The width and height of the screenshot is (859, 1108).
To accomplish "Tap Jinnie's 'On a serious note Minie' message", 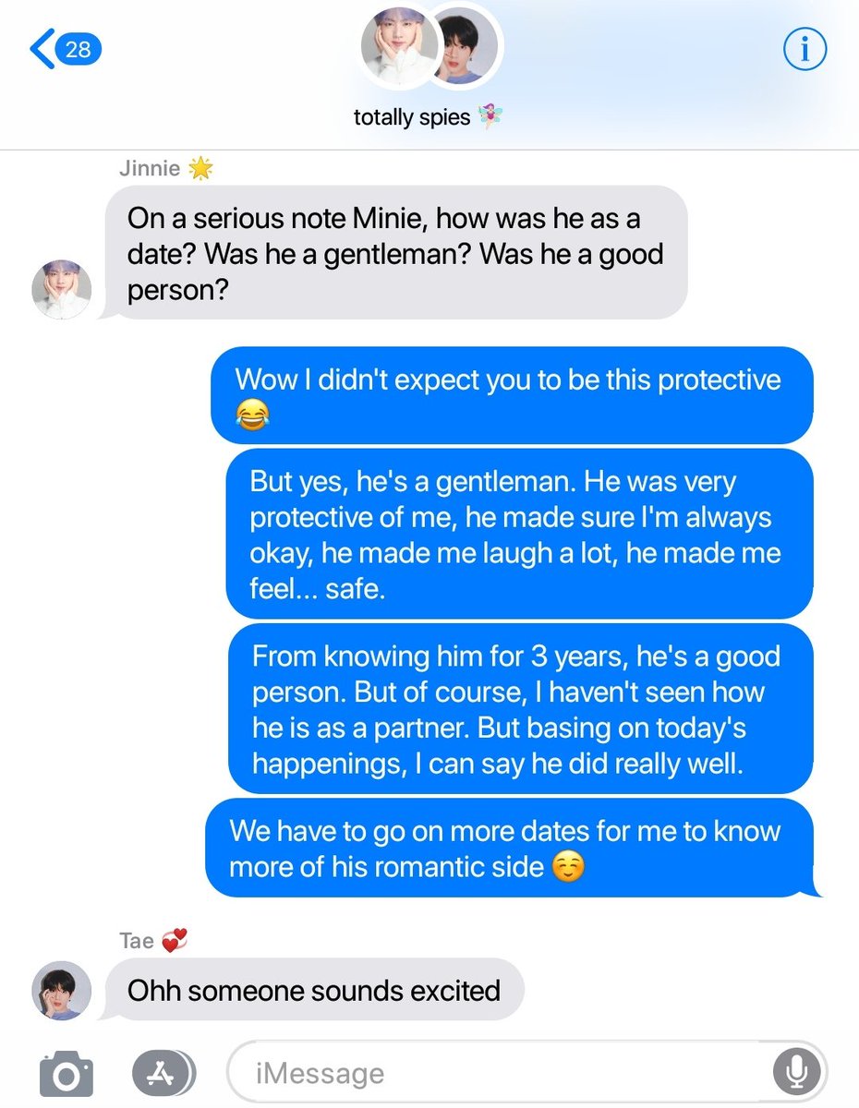I will [x=395, y=252].
